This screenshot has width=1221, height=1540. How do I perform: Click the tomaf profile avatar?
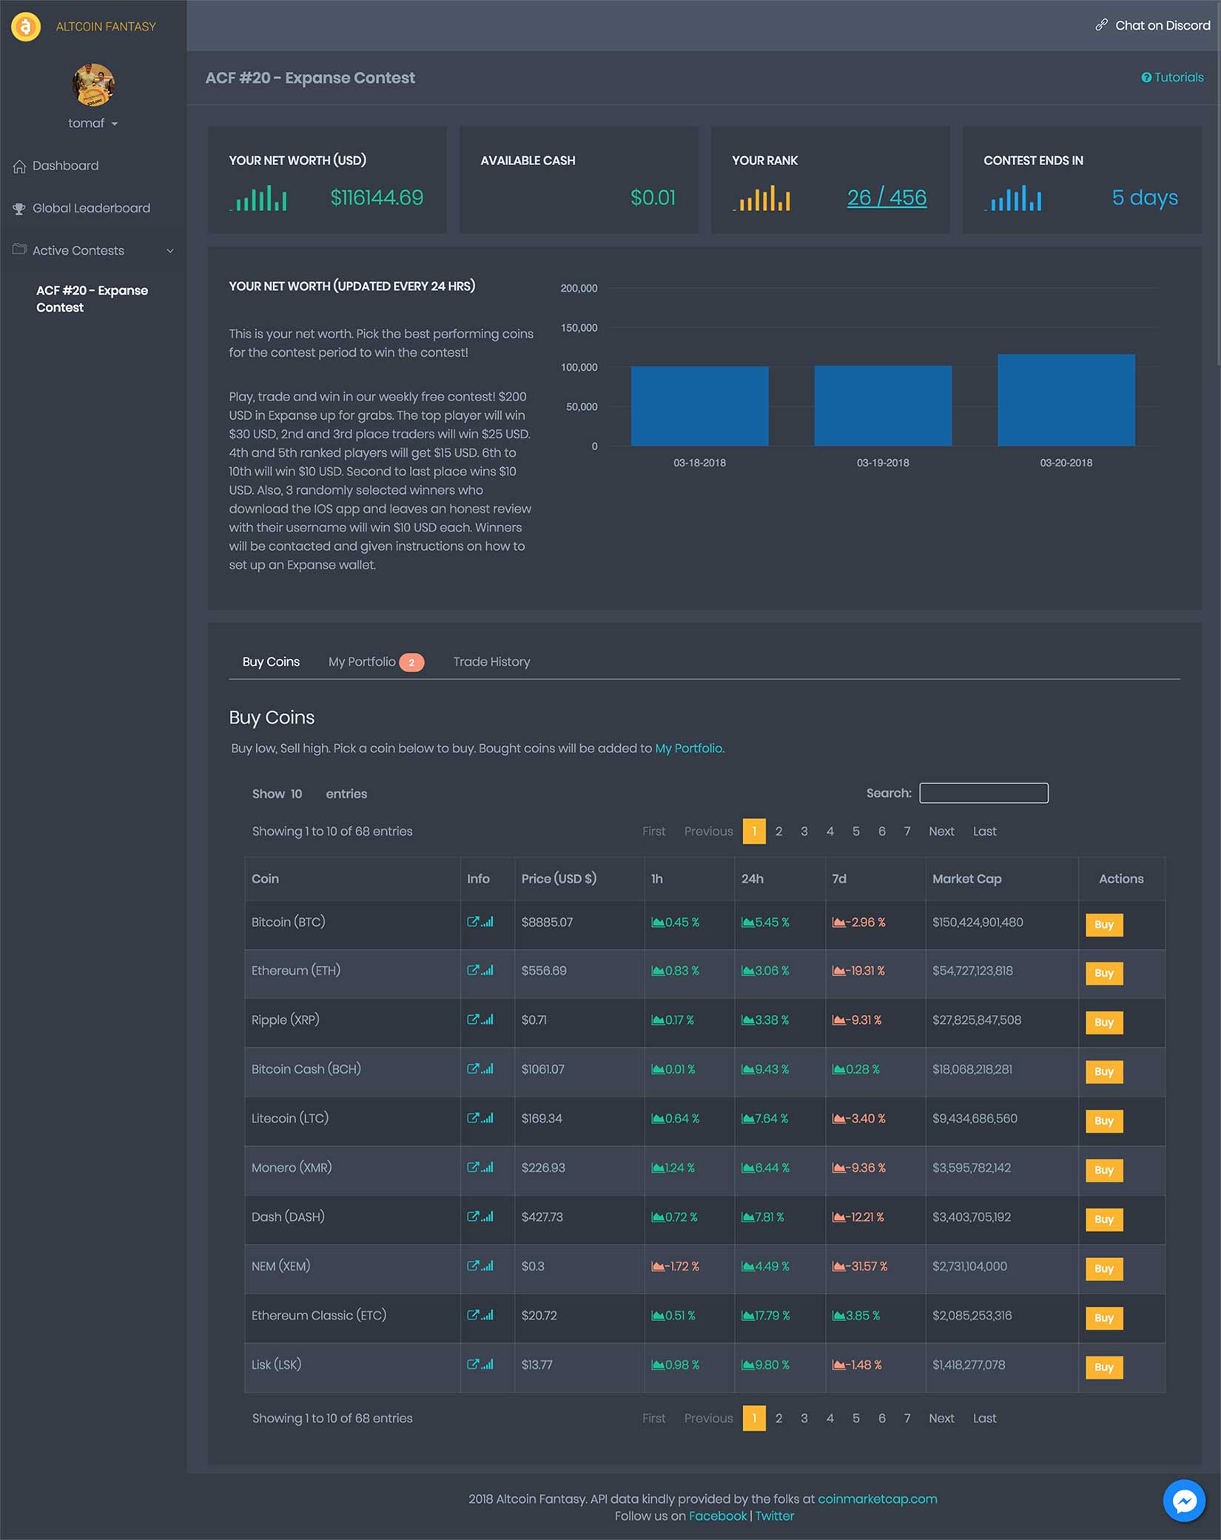click(x=93, y=85)
